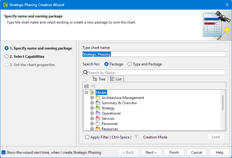Click the Model root package icon

(x=92, y=93)
